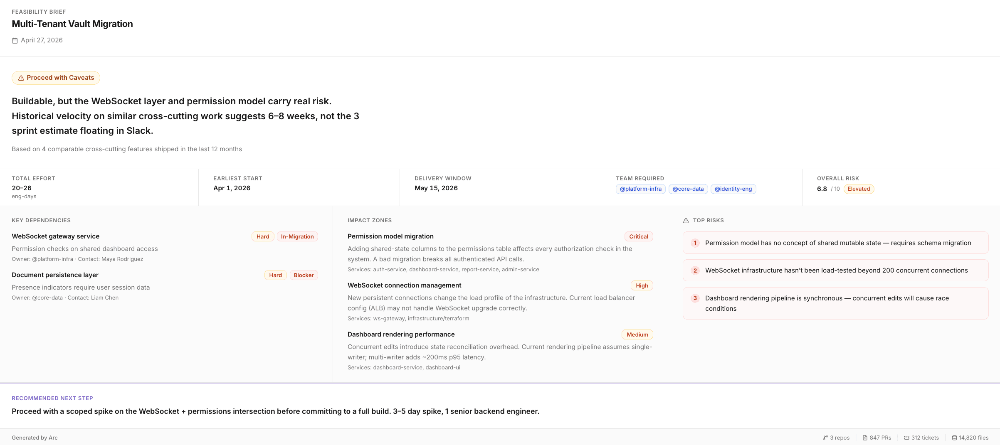The width and height of the screenshot is (1000, 445).
Task: Select Document persistence layer dependency title
Action: [x=55, y=275]
